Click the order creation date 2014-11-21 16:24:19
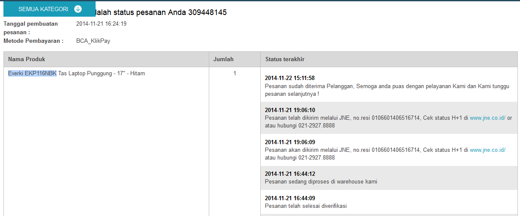Screen dimensions: 520x216 [101, 24]
